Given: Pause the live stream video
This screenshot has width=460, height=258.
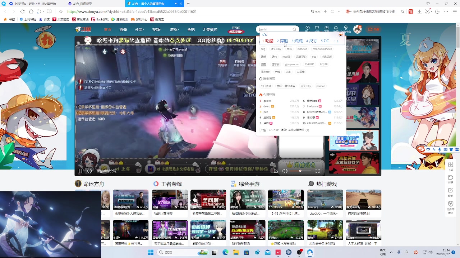Looking at the screenshot, I should point(80,171).
